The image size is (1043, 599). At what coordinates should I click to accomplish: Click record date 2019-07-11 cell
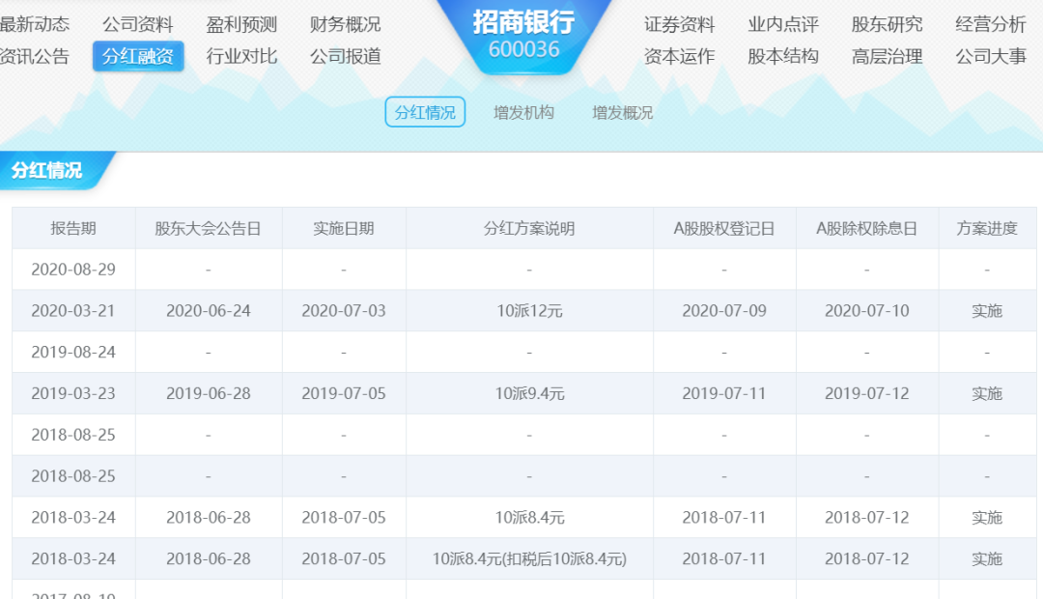[724, 393]
